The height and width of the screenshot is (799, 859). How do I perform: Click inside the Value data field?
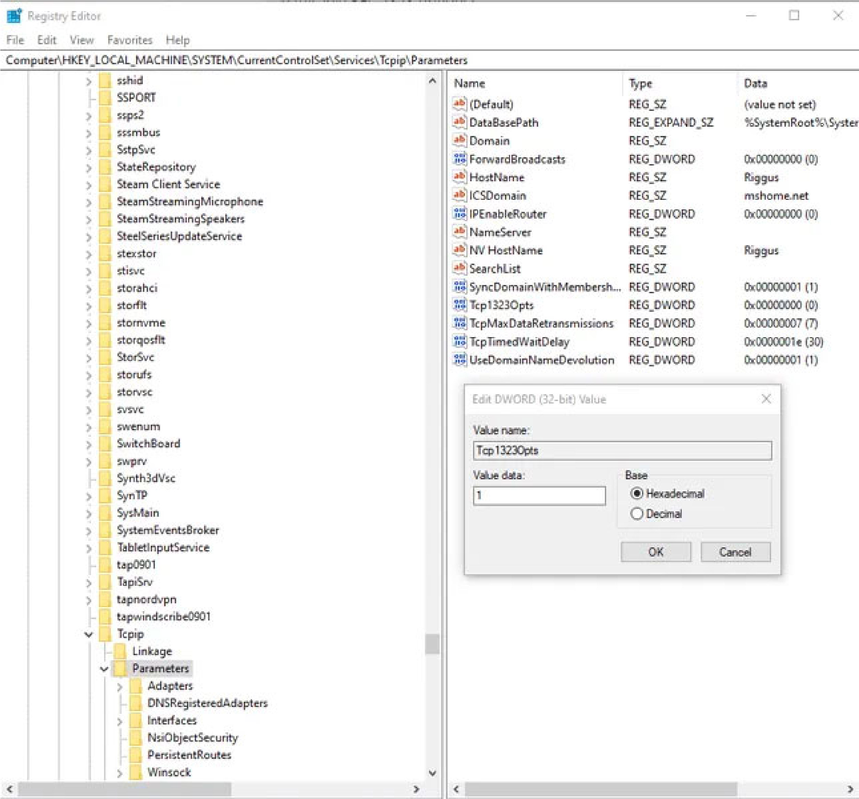click(539, 495)
